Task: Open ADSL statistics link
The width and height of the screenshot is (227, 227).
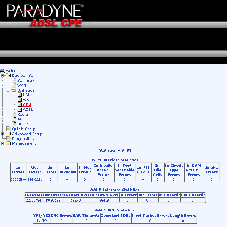Action: click(x=28, y=110)
